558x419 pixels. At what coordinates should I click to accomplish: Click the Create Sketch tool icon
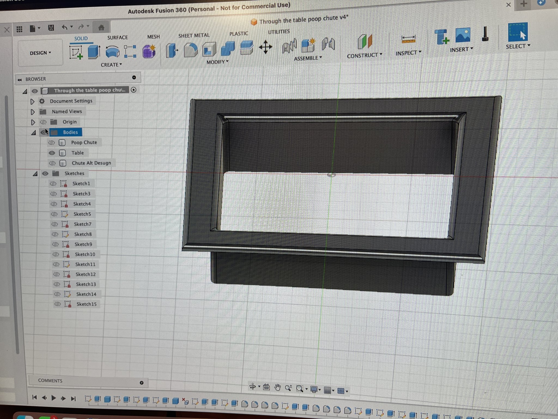76,52
